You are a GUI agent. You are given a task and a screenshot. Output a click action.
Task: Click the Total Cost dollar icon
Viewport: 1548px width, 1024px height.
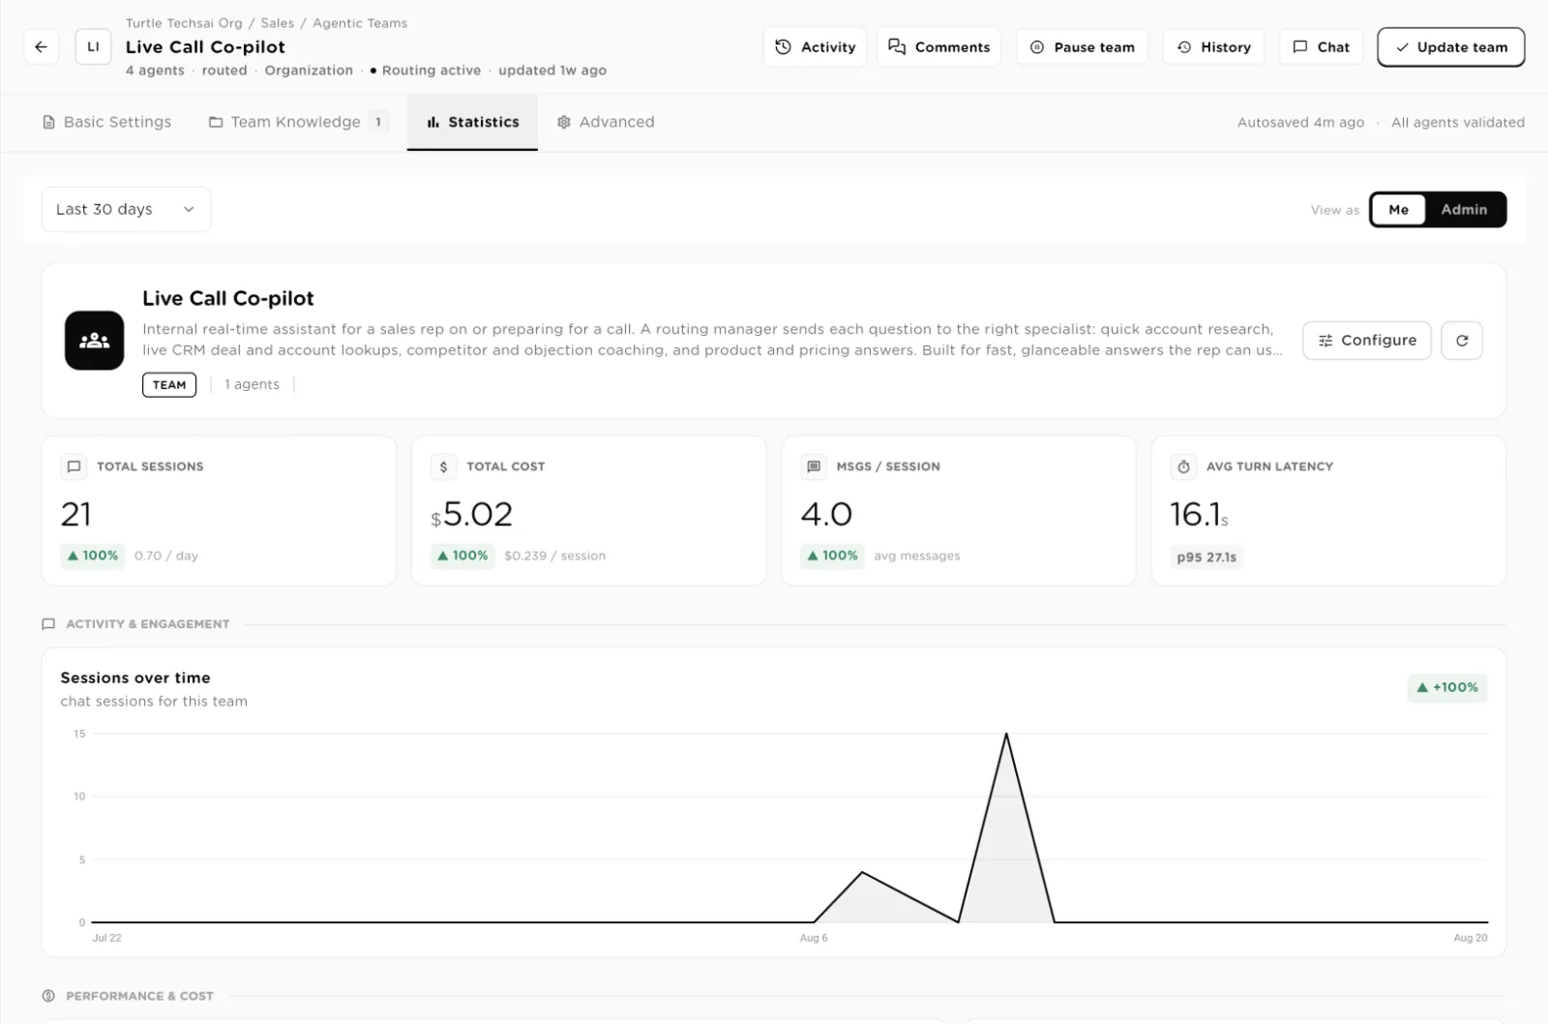pyautogui.click(x=443, y=467)
